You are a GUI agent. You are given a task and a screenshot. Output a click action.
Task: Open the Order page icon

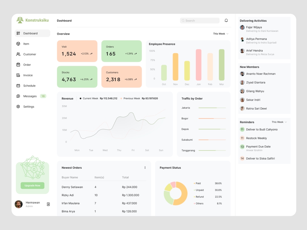click(x=18, y=65)
